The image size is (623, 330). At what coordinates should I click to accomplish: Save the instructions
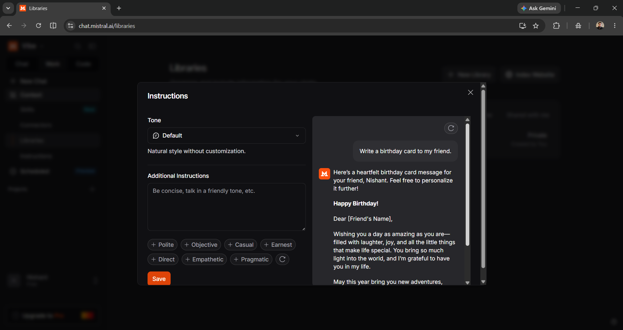click(x=159, y=279)
